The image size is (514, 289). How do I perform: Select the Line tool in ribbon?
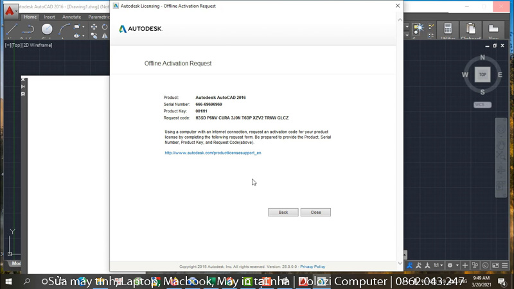click(x=12, y=29)
